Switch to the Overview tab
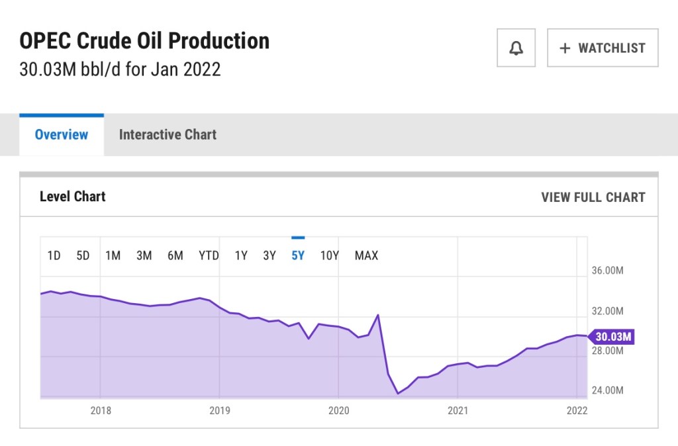The image size is (678, 446). coord(62,135)
